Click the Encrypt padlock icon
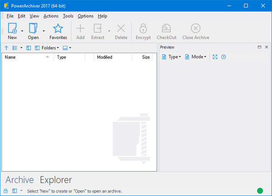The width and height of the screenshot is (272, 196). click(143, 29)
